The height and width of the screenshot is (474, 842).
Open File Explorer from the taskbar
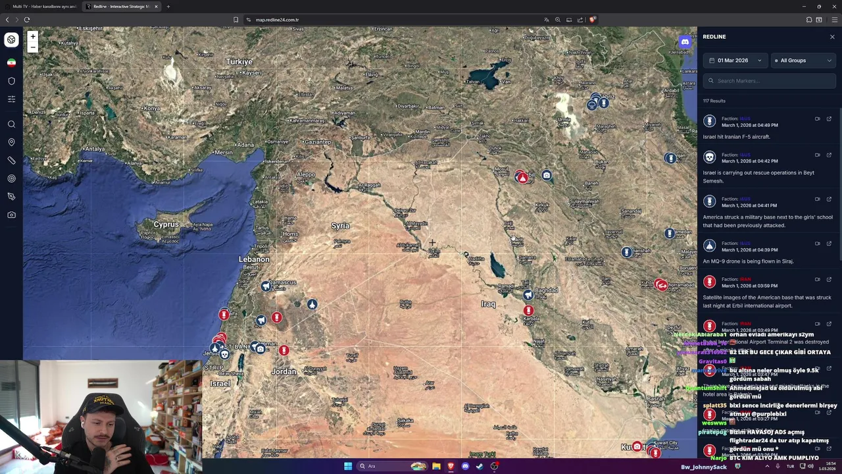436,466
